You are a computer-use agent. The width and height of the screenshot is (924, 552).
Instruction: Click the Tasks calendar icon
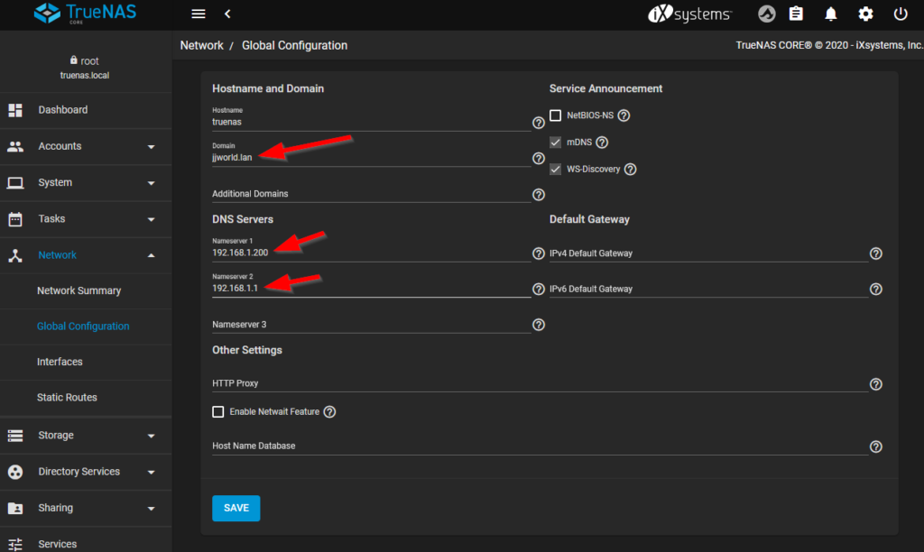click(x=15, y=219)
